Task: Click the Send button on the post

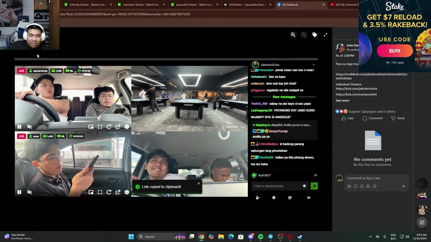Action: [x=398, y=118]
